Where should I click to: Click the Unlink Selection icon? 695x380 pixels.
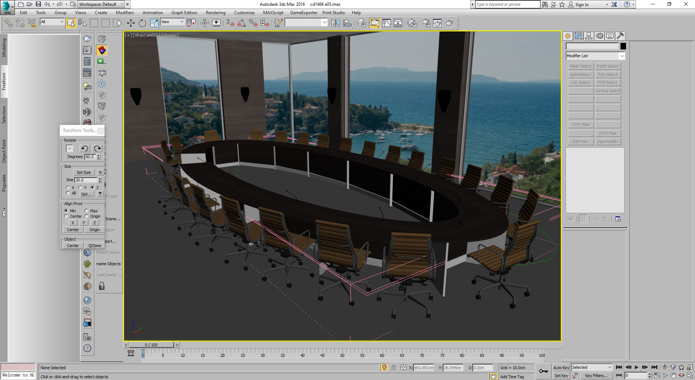click(20, 23)
